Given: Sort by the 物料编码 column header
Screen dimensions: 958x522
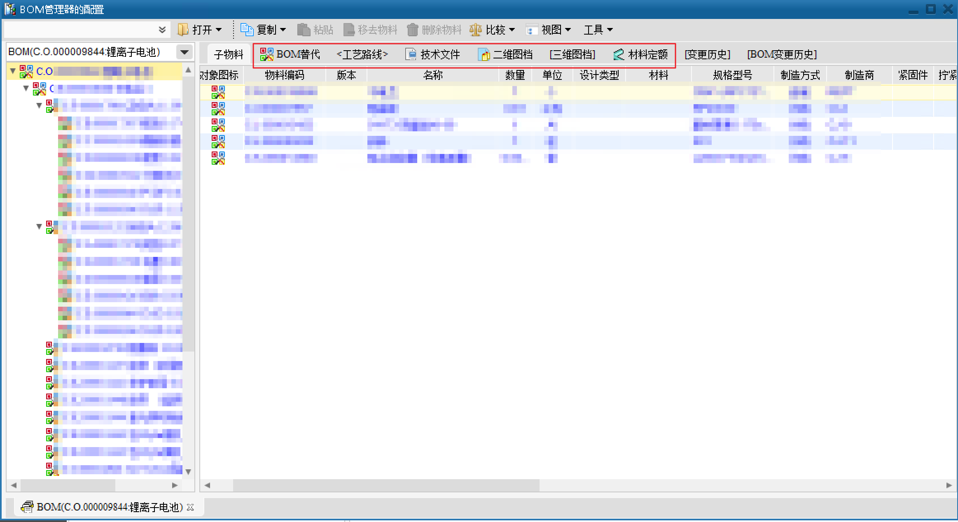Looking at the screenshot, I should [284, 75].
